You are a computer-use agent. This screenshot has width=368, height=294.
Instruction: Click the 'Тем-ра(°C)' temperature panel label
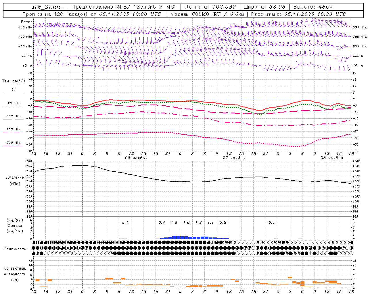point(14,81)
